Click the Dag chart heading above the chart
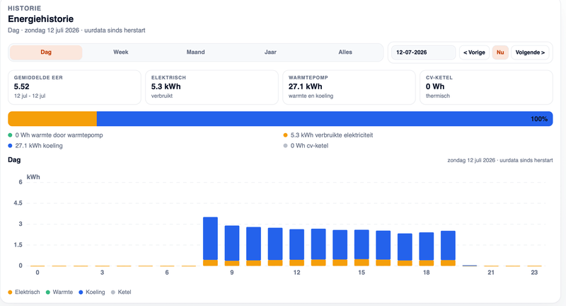This screenshot has height=306, width=566. [14, 160]
